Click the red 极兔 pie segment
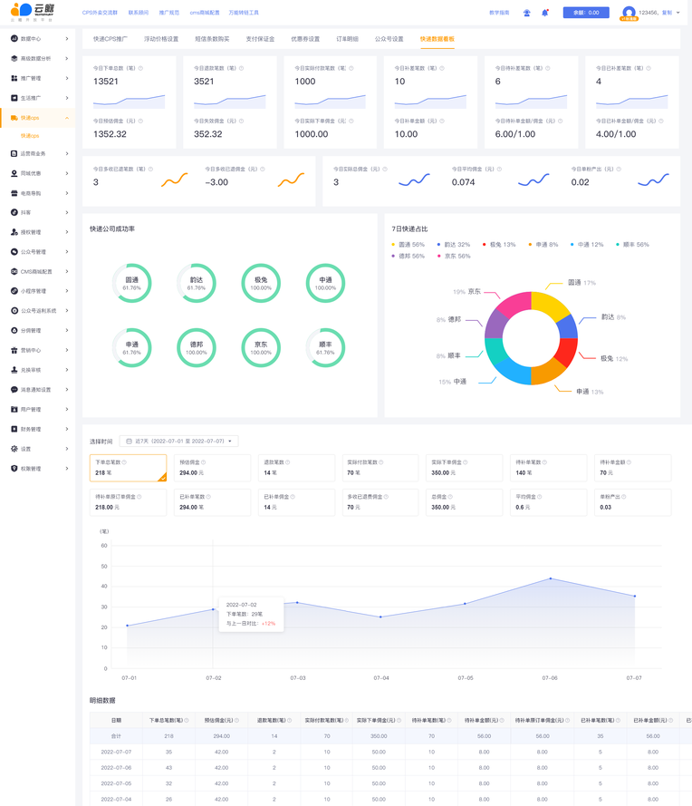 pos(566,352)
